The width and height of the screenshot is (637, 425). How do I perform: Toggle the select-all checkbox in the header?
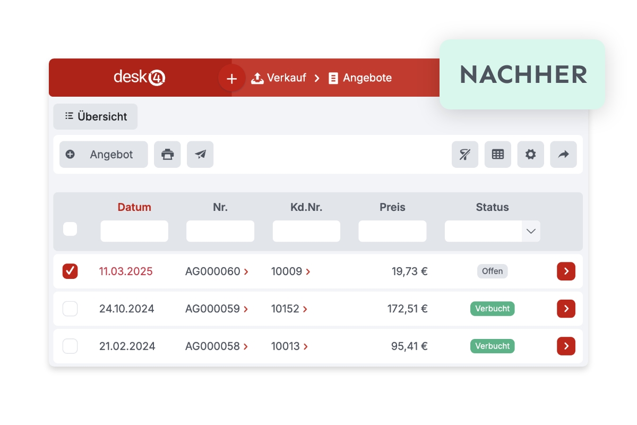70,229
